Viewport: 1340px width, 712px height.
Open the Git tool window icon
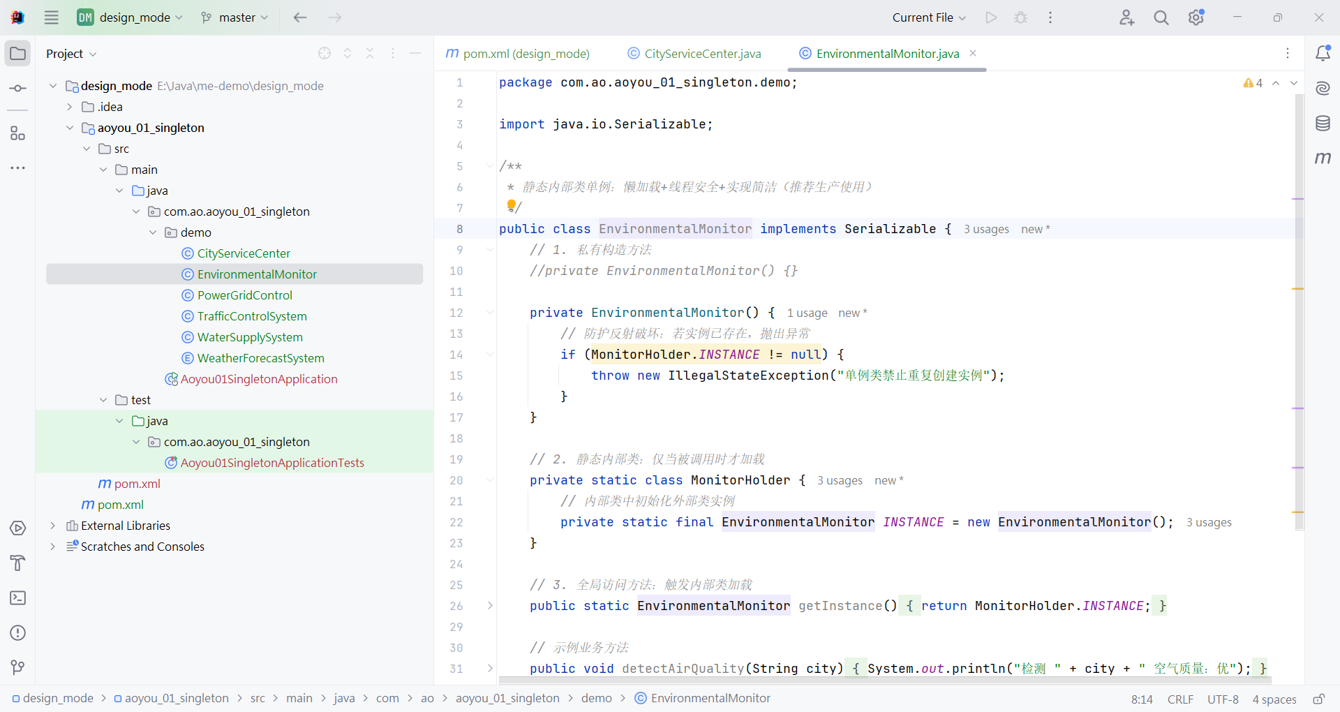point(18,668)
